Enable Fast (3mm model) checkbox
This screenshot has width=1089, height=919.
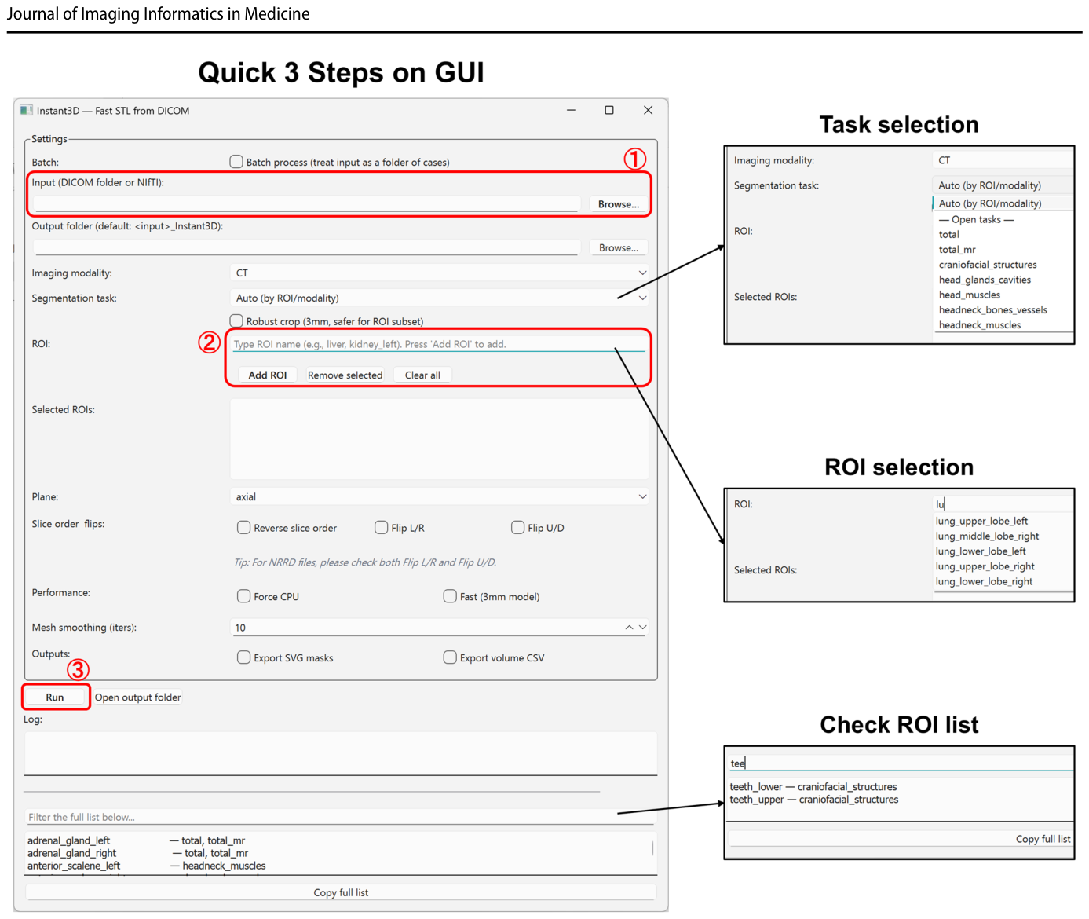[x=450, y=596]
